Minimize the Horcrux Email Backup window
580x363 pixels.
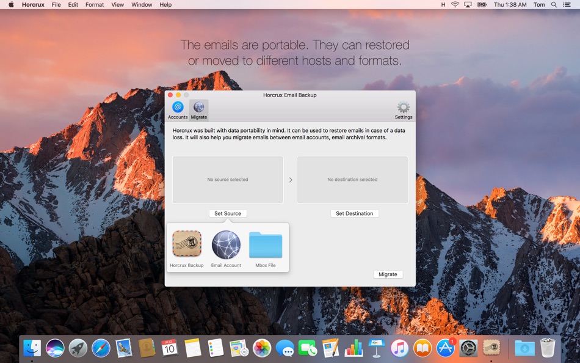tap(178, 95)
